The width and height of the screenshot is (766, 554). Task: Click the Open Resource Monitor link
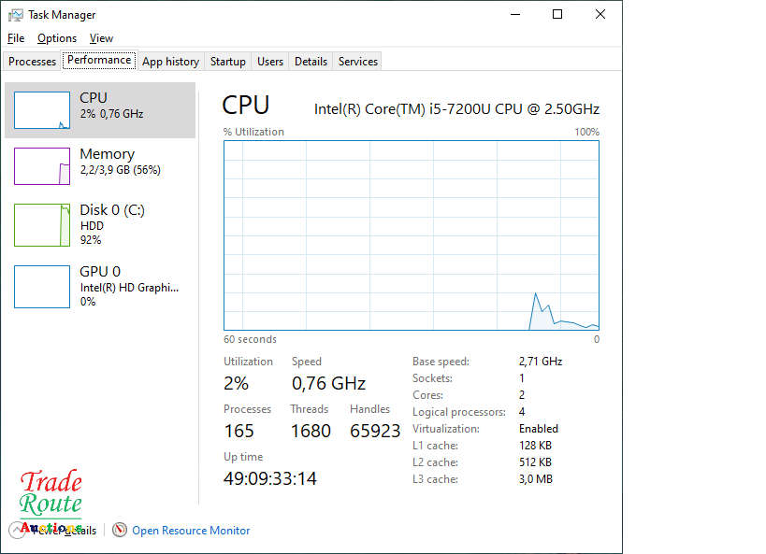tap(191, 531)
